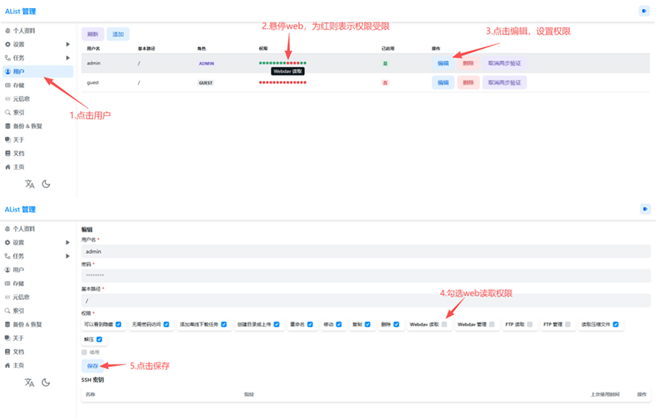Check the Webdav 读取 permission checkbox
Image resolution: width=656 pixels, height=418 pixels.
tap(445, 325)
